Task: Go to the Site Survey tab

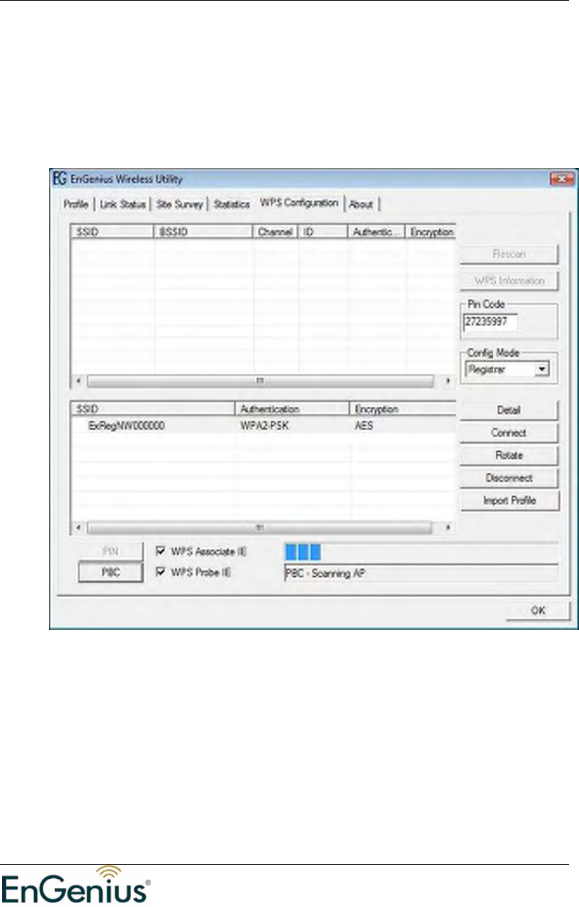Action: tap(178, 204)
